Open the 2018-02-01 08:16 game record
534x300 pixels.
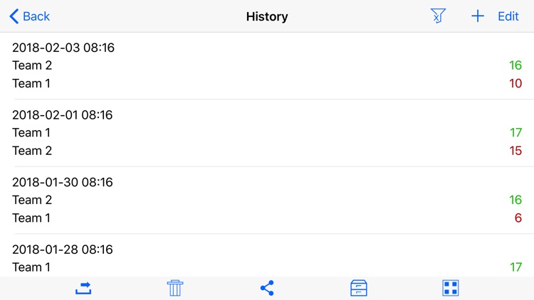pyautogui.click(x=267, y=133)
